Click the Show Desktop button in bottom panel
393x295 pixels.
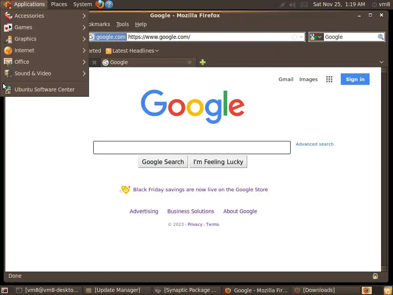point(5,290)
